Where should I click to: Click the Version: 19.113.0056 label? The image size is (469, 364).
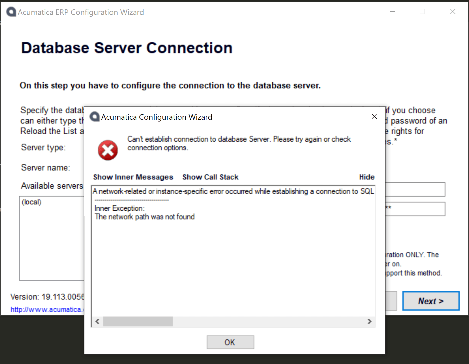47,297
